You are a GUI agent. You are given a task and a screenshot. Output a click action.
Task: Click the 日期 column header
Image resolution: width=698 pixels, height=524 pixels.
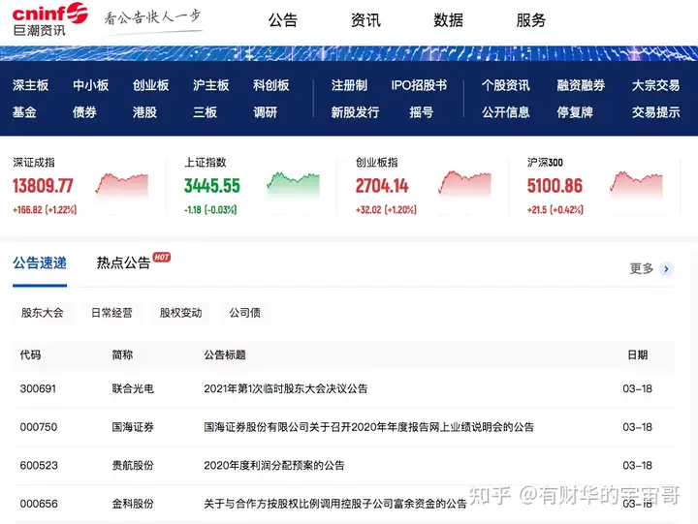(638, 354)
